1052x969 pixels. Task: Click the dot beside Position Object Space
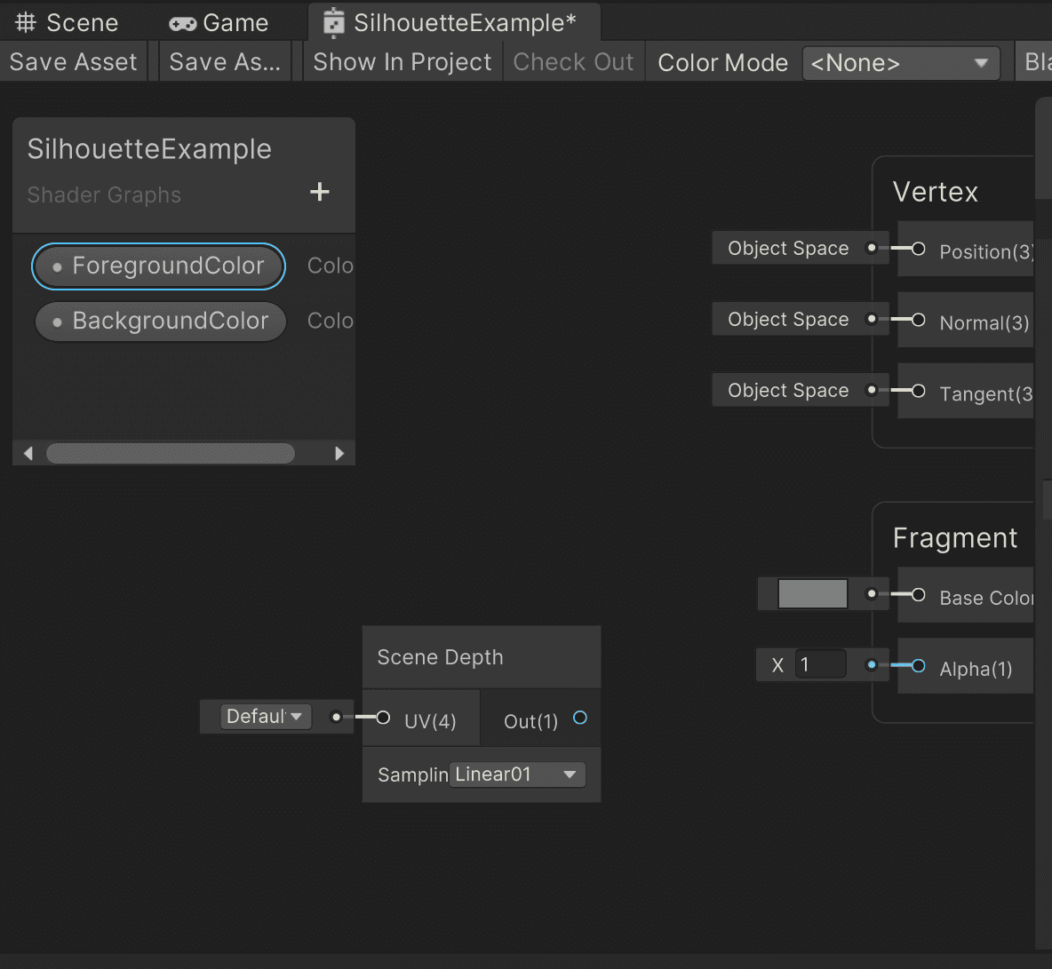pos(872,248)
